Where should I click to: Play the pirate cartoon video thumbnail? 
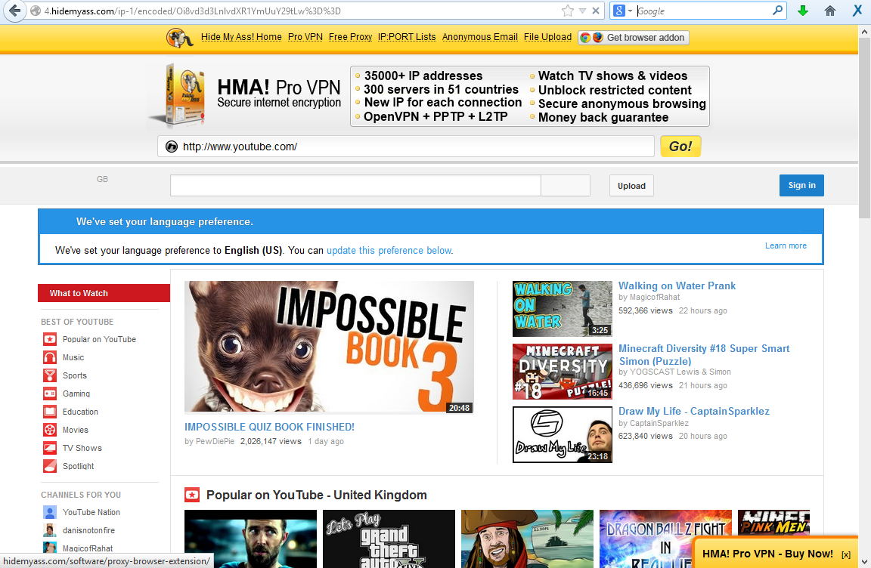click(527, 539)
